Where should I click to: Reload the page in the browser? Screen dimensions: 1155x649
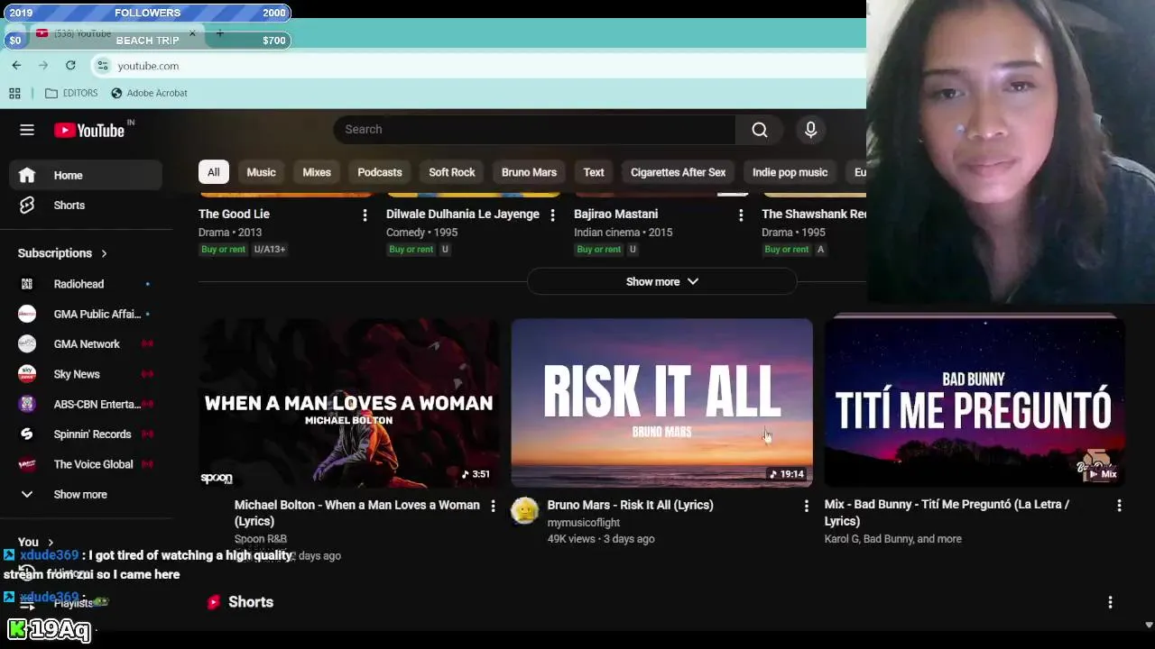coord(70,66)
